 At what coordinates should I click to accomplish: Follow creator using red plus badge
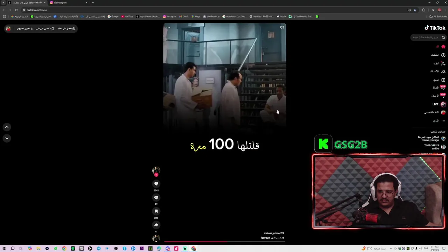156,175
